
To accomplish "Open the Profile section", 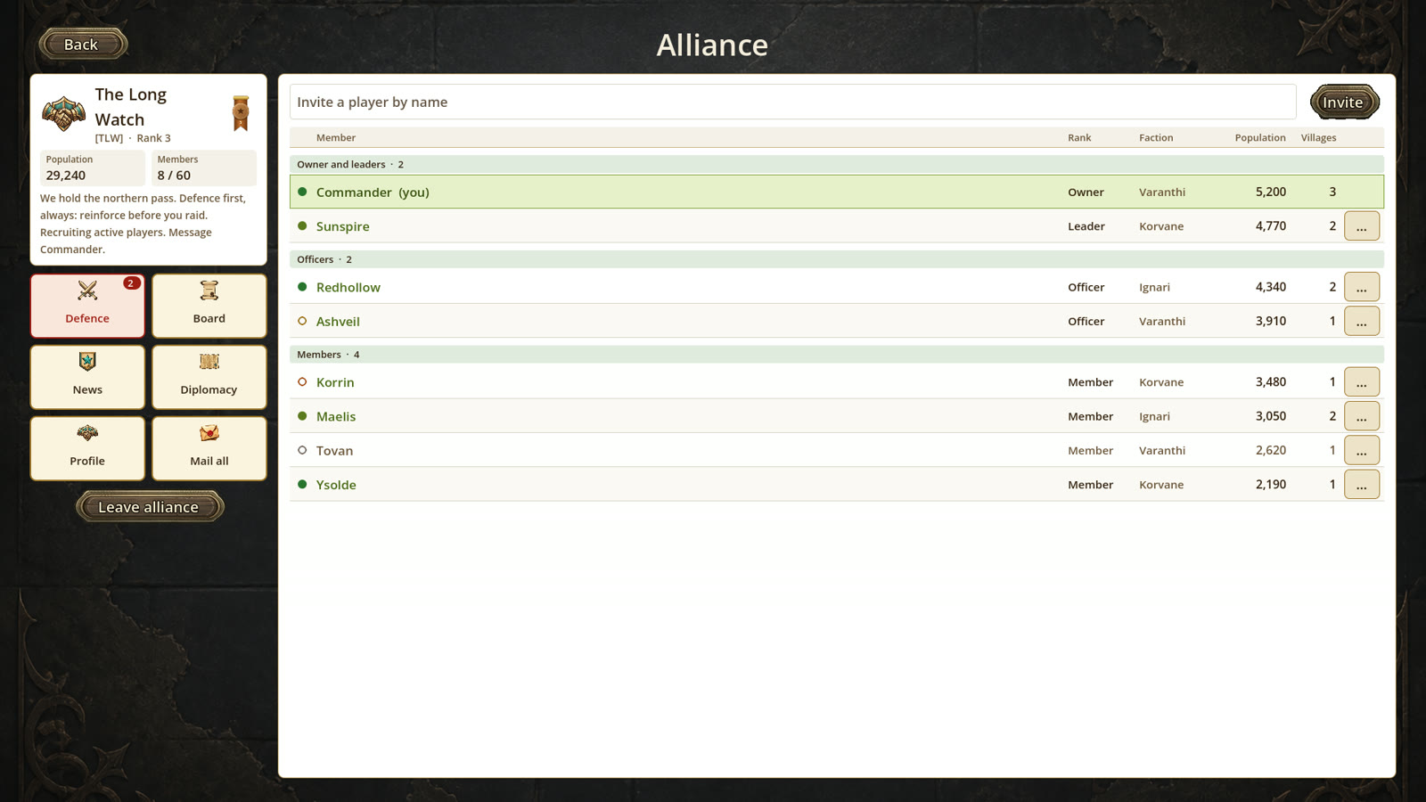I will (87, 448).
